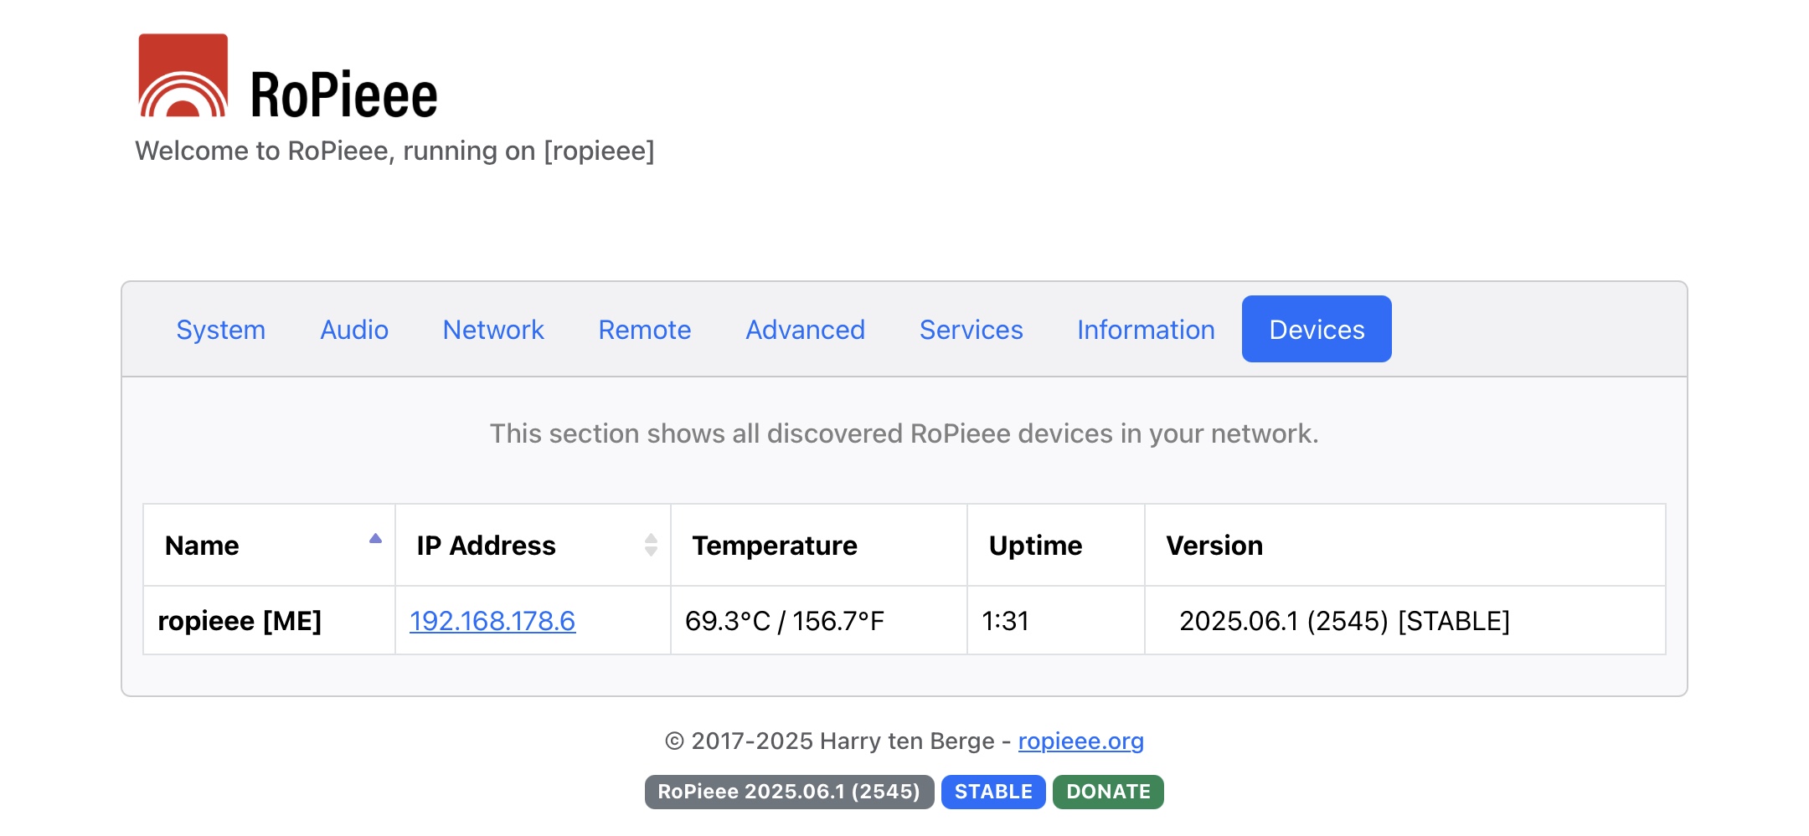Click the RoPieee 2025.06.1 (2545) version badge
Image resolution: width=1809 pixels, height=836 pixels.
(x=789, y=792)
